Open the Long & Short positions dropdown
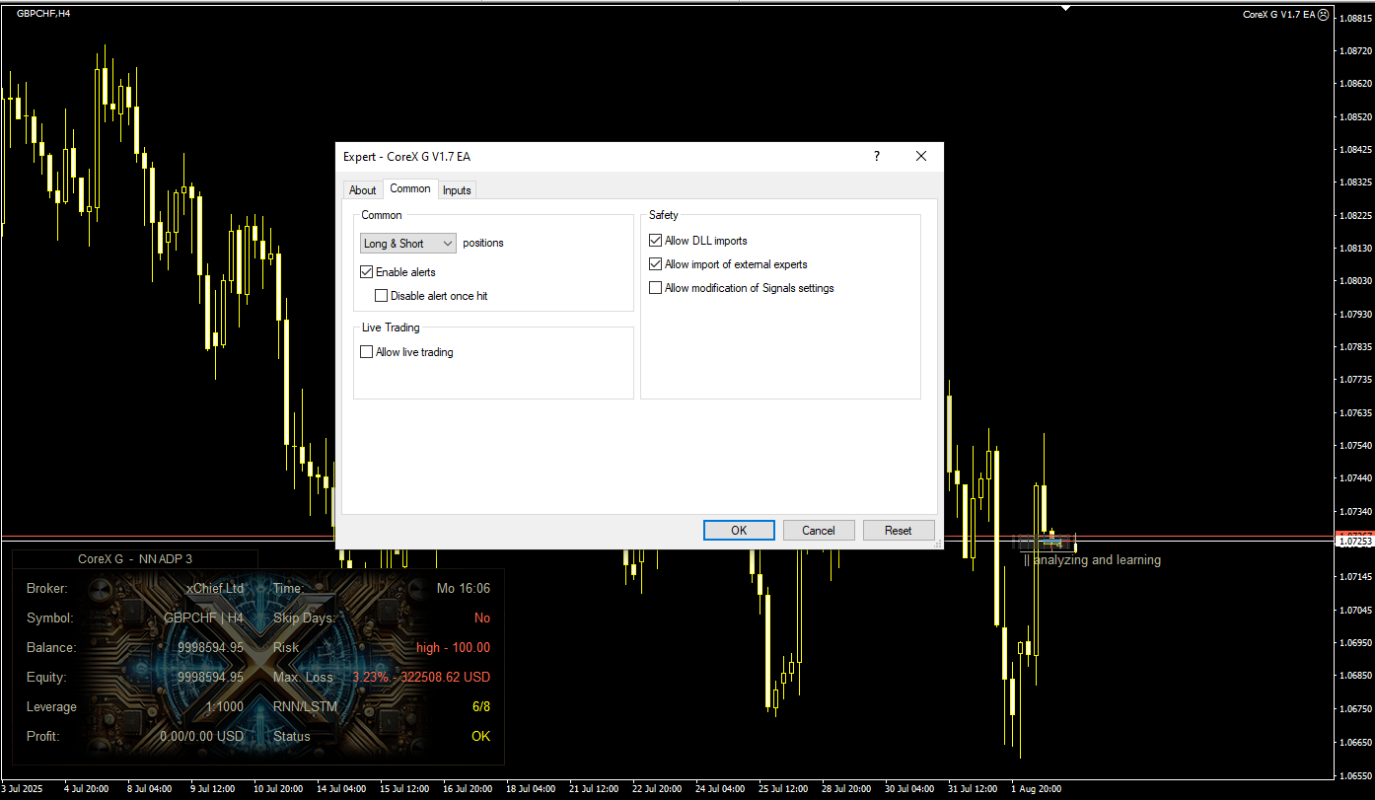 (x=408, y=244)
